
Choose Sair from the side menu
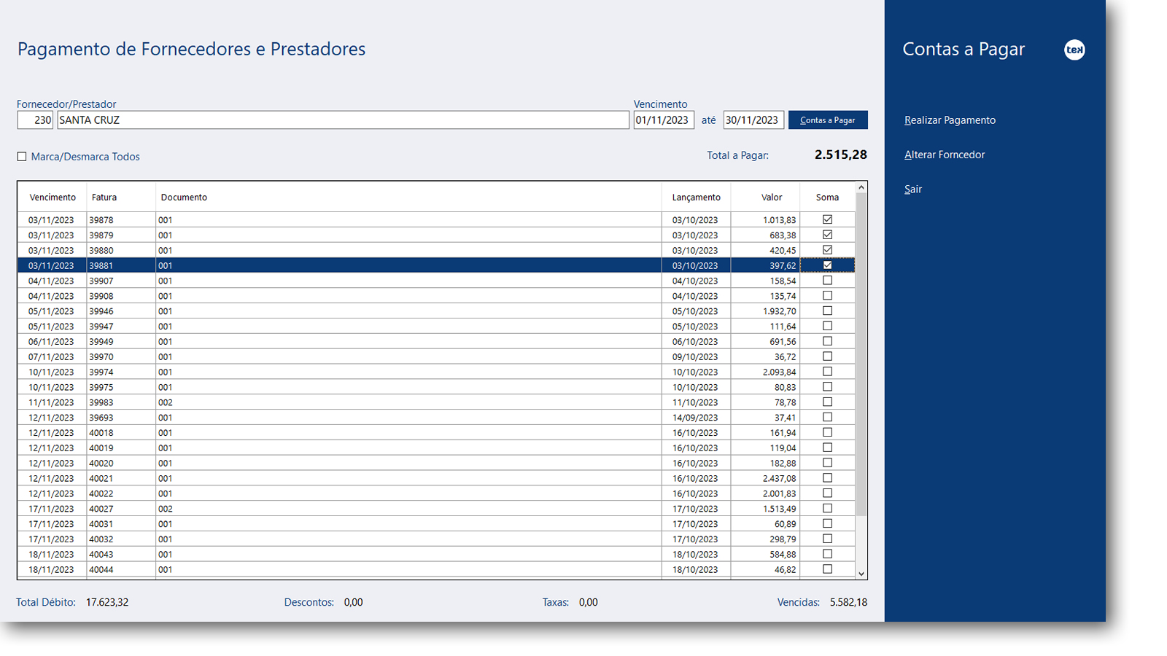[x=913, y=189]
